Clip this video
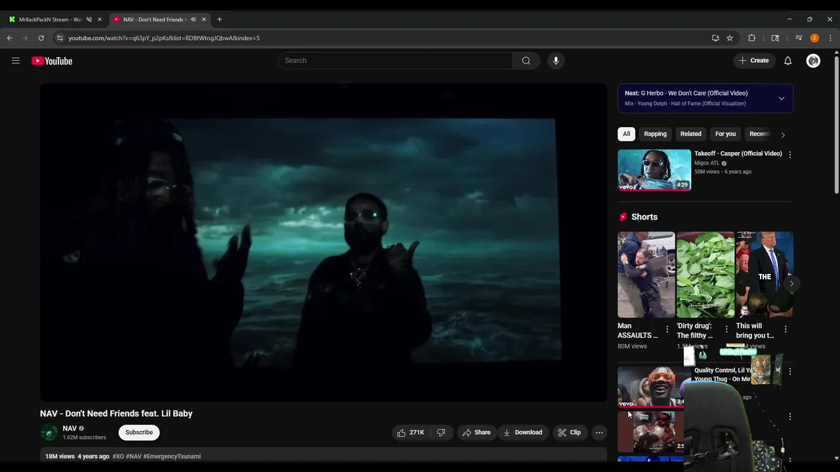This screenshot has height=472, width=840. coord(569,432)
